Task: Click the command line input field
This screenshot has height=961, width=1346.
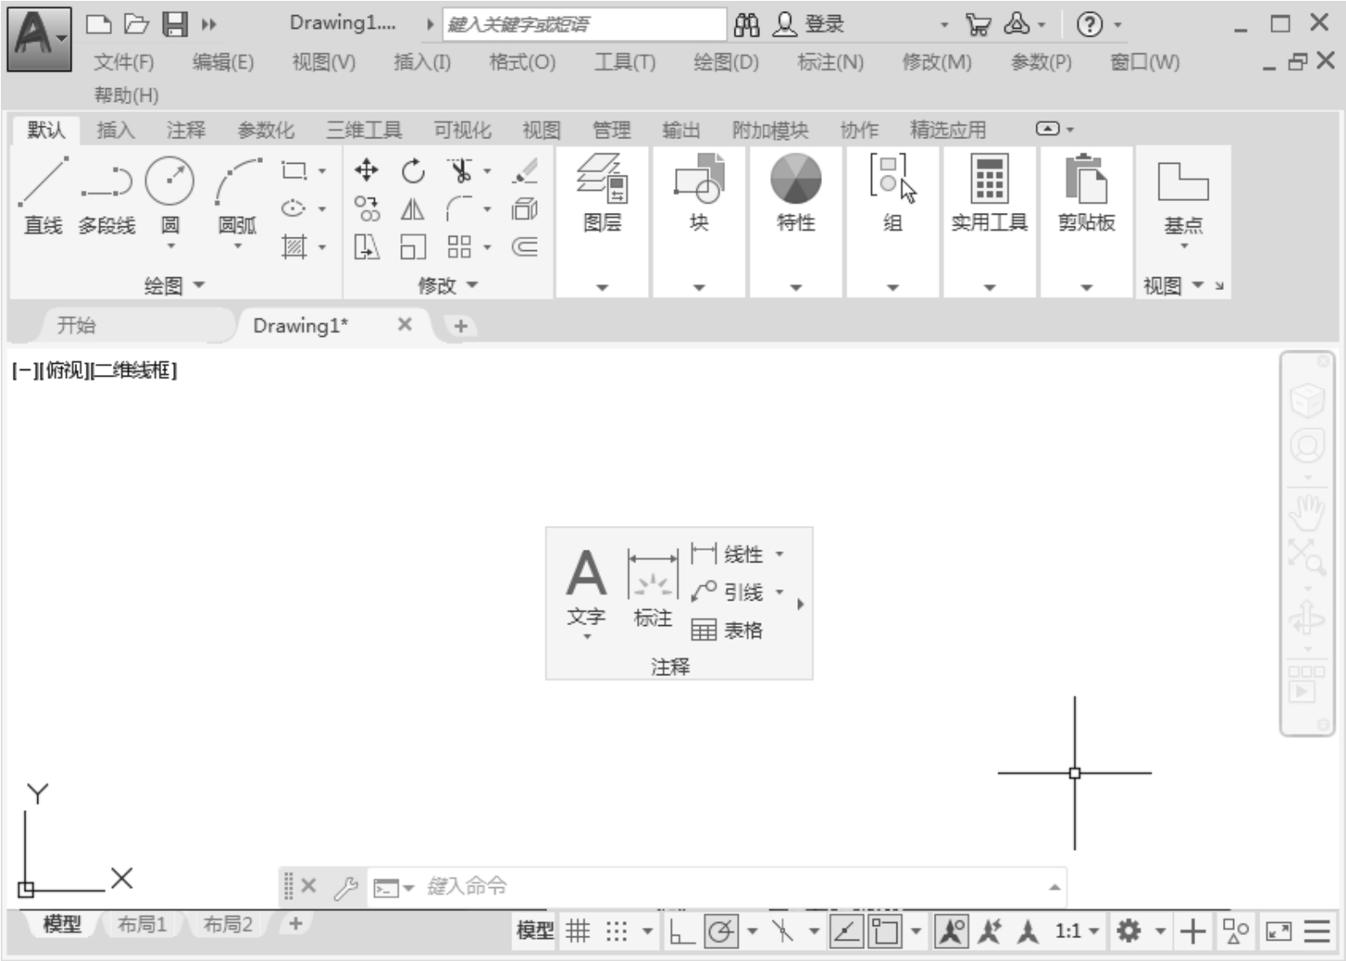Action: 721,887
